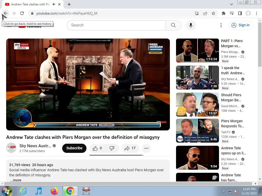Viewport: 262px width, 196px height.
Task: Click the Chrome taskbar button
Action: (x=70, y=191)
